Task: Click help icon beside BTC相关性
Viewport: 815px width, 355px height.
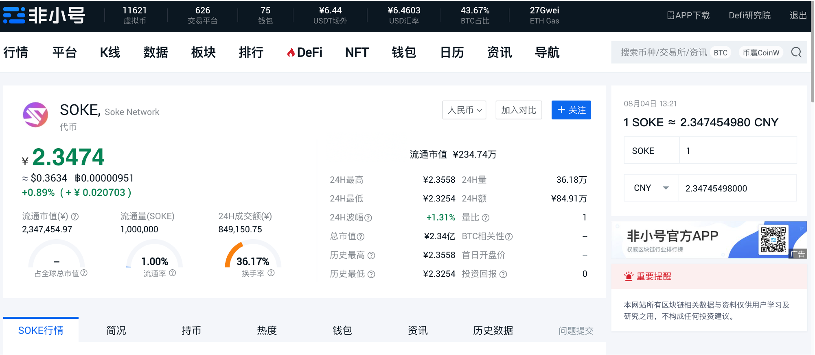Action: 509,236
